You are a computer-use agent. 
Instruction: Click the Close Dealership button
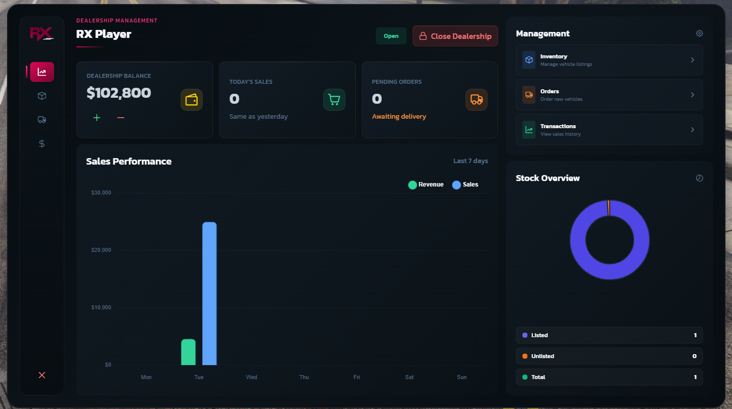pos(455,35)
